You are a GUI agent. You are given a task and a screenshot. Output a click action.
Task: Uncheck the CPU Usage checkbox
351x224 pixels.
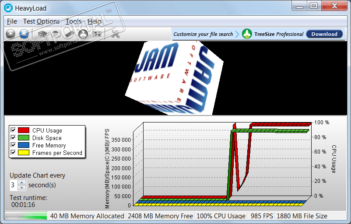coord(13,130)
